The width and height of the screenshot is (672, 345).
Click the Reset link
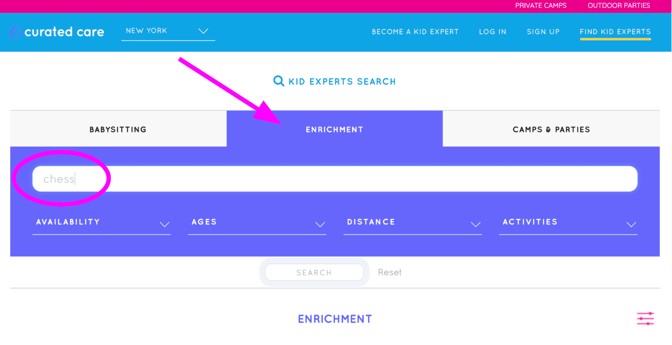tap(390, 272)
